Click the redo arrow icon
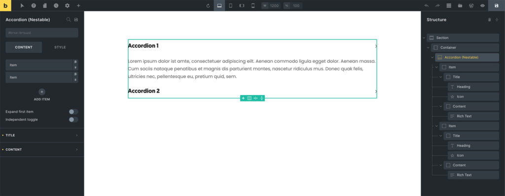Screen dimensions: 505x196 coord(437,6)
